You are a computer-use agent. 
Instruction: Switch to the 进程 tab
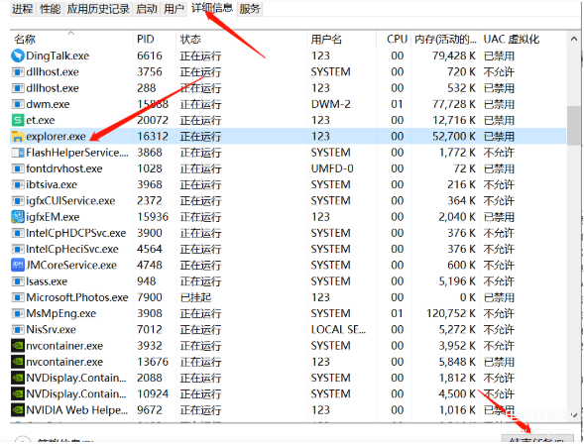(x=23, y=9)
